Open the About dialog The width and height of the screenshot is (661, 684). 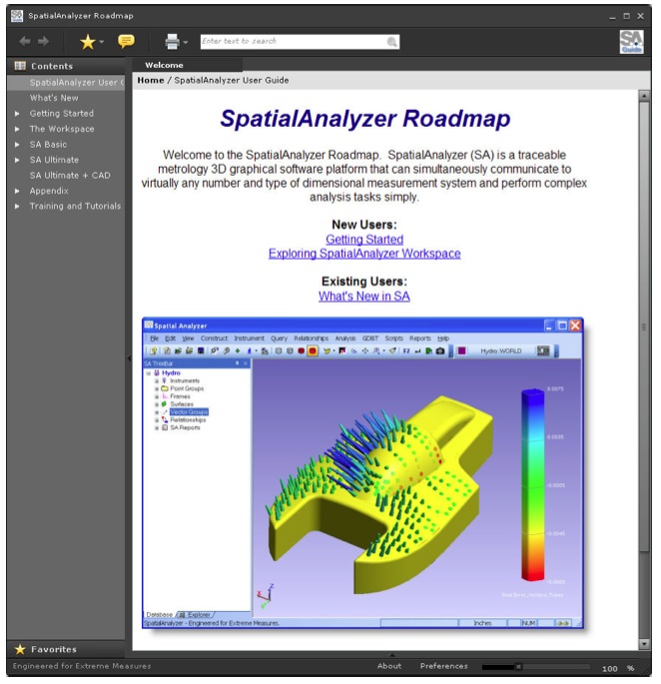click(x=389, y=666)
